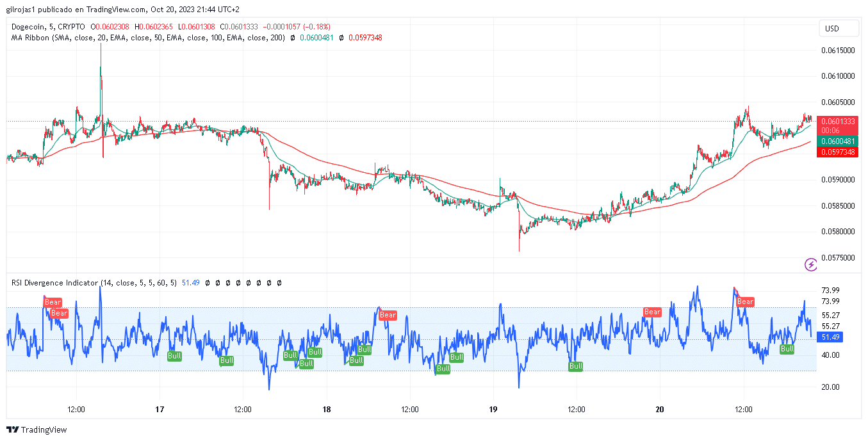This screenshot has height=441, width=868.
Task: Click the red current price label 0.0601333
Action: 837,121
